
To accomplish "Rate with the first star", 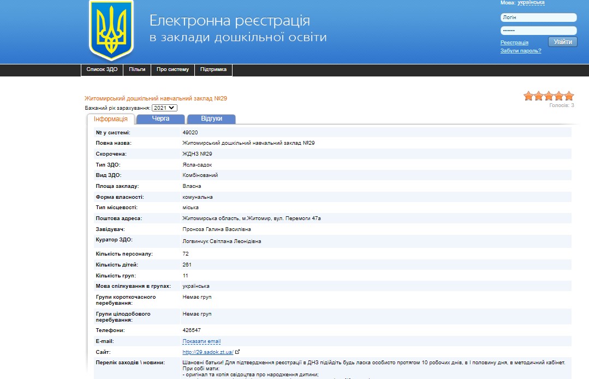I will [528, 96].
